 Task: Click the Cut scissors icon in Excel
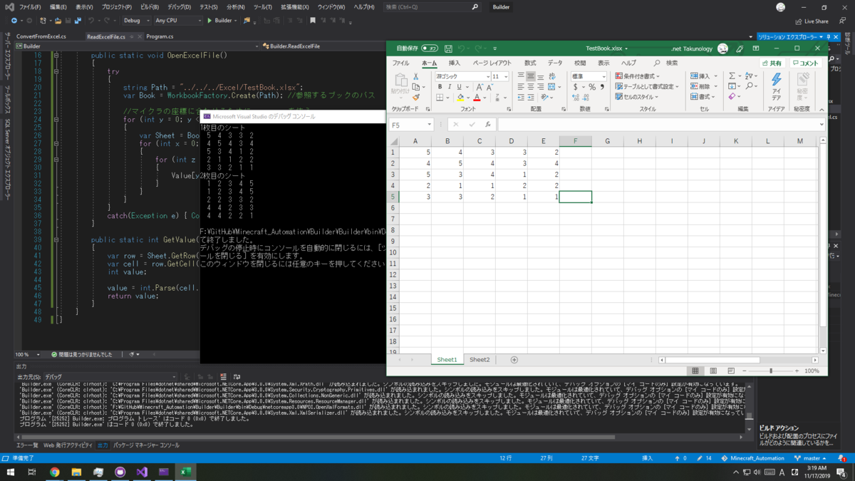tap(416, 76)
